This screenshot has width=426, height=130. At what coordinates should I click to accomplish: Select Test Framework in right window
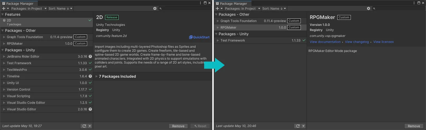click(260, 40)
